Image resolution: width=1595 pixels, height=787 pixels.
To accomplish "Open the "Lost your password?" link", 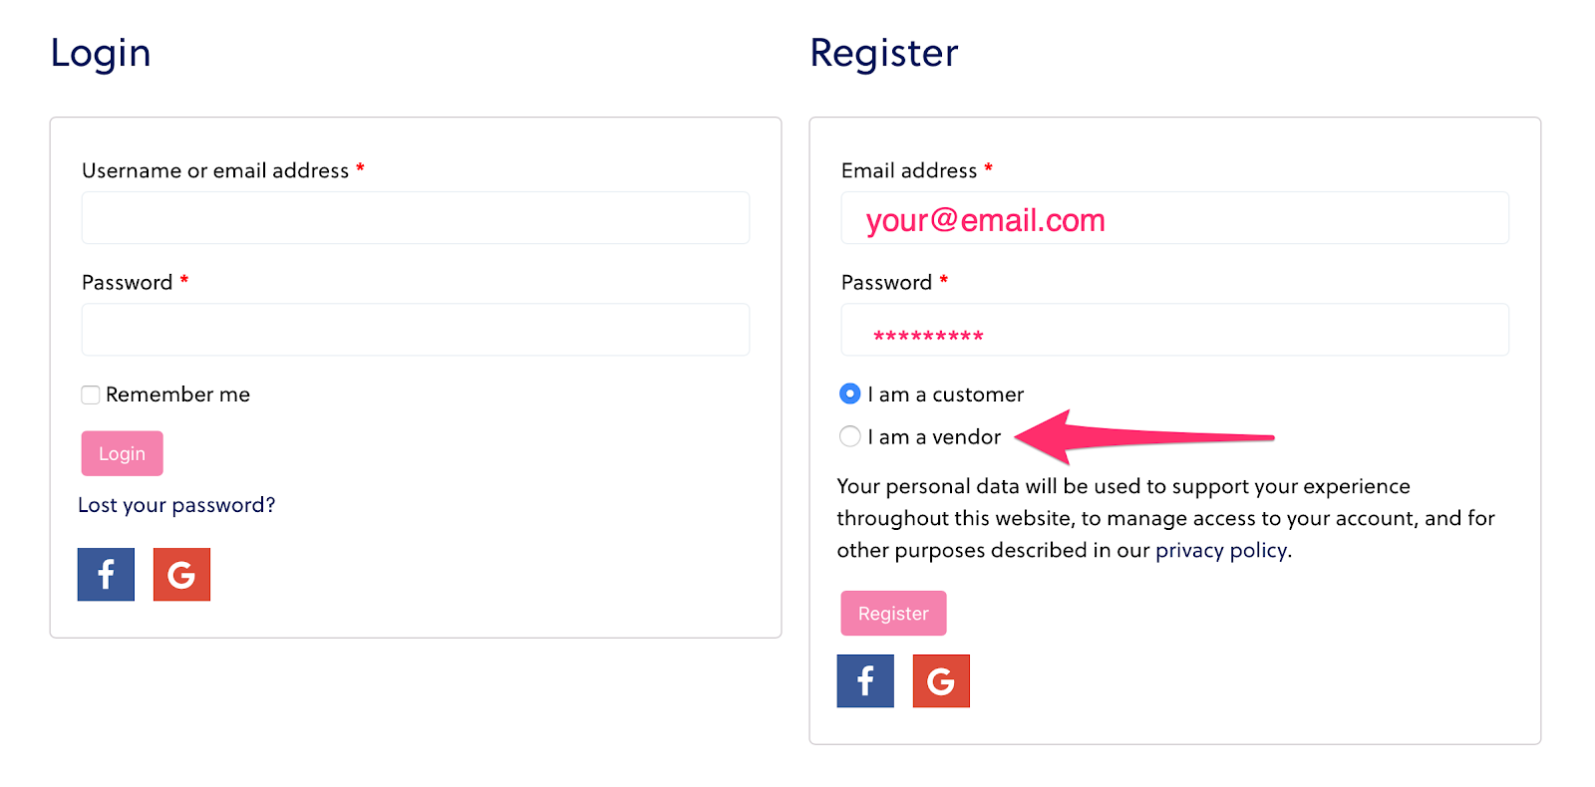I will 176,505.
